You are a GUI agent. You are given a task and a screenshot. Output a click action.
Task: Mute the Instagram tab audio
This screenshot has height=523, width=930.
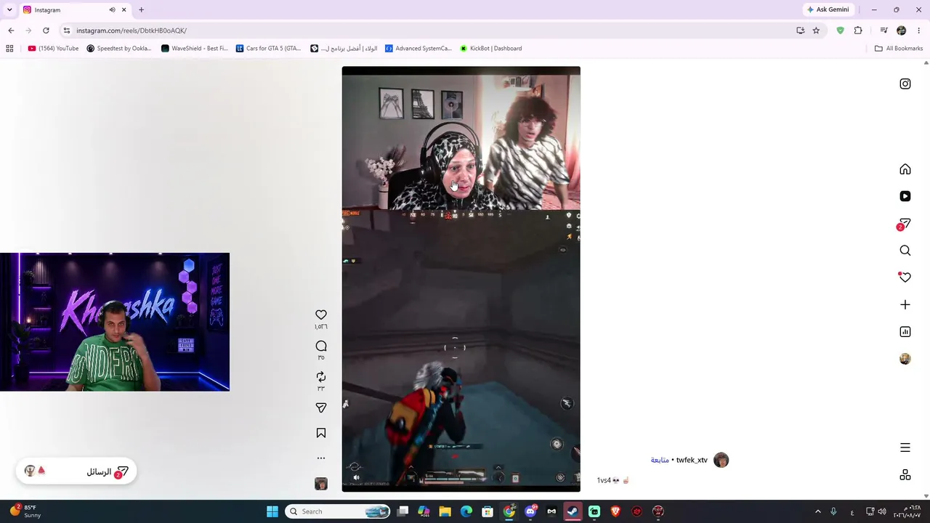pyautogui.click(x=112, y=10)
